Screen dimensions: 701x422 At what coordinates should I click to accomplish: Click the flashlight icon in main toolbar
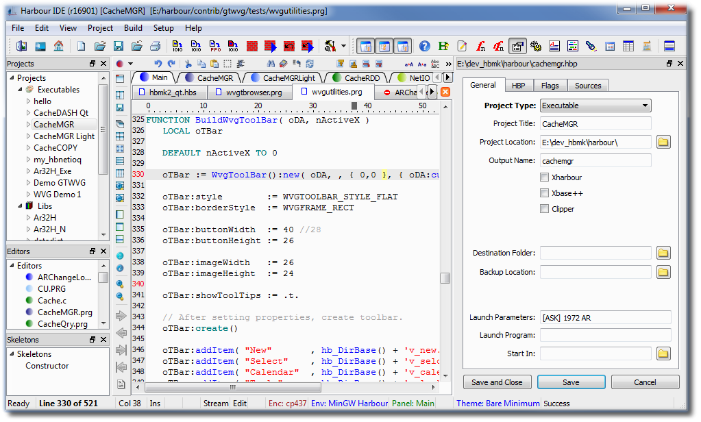591,47
